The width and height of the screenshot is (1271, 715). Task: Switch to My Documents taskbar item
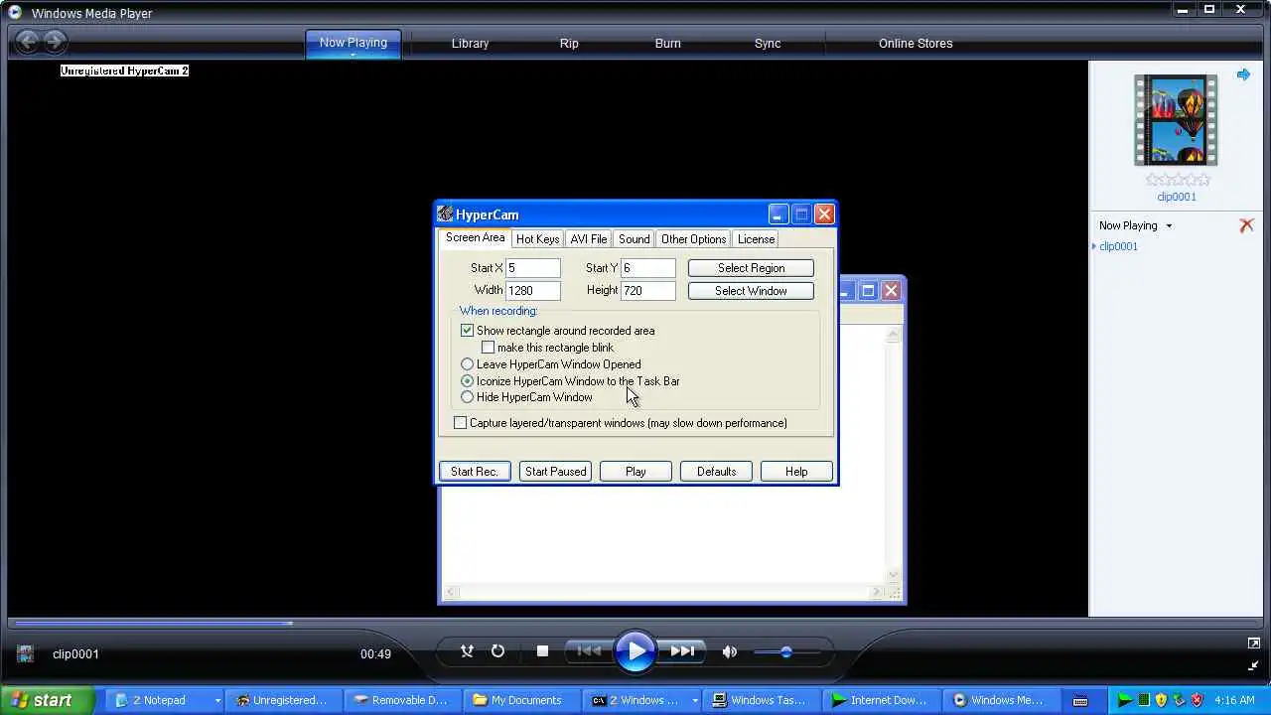point(522,700)
